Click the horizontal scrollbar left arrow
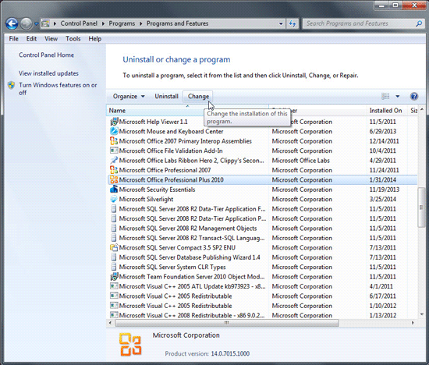 [110, 323]
